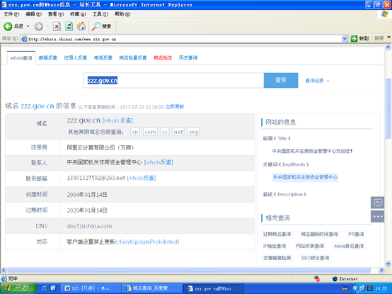Switch to the 电话反查 tab
Screen dimensions: 392x294
(103, 58)
